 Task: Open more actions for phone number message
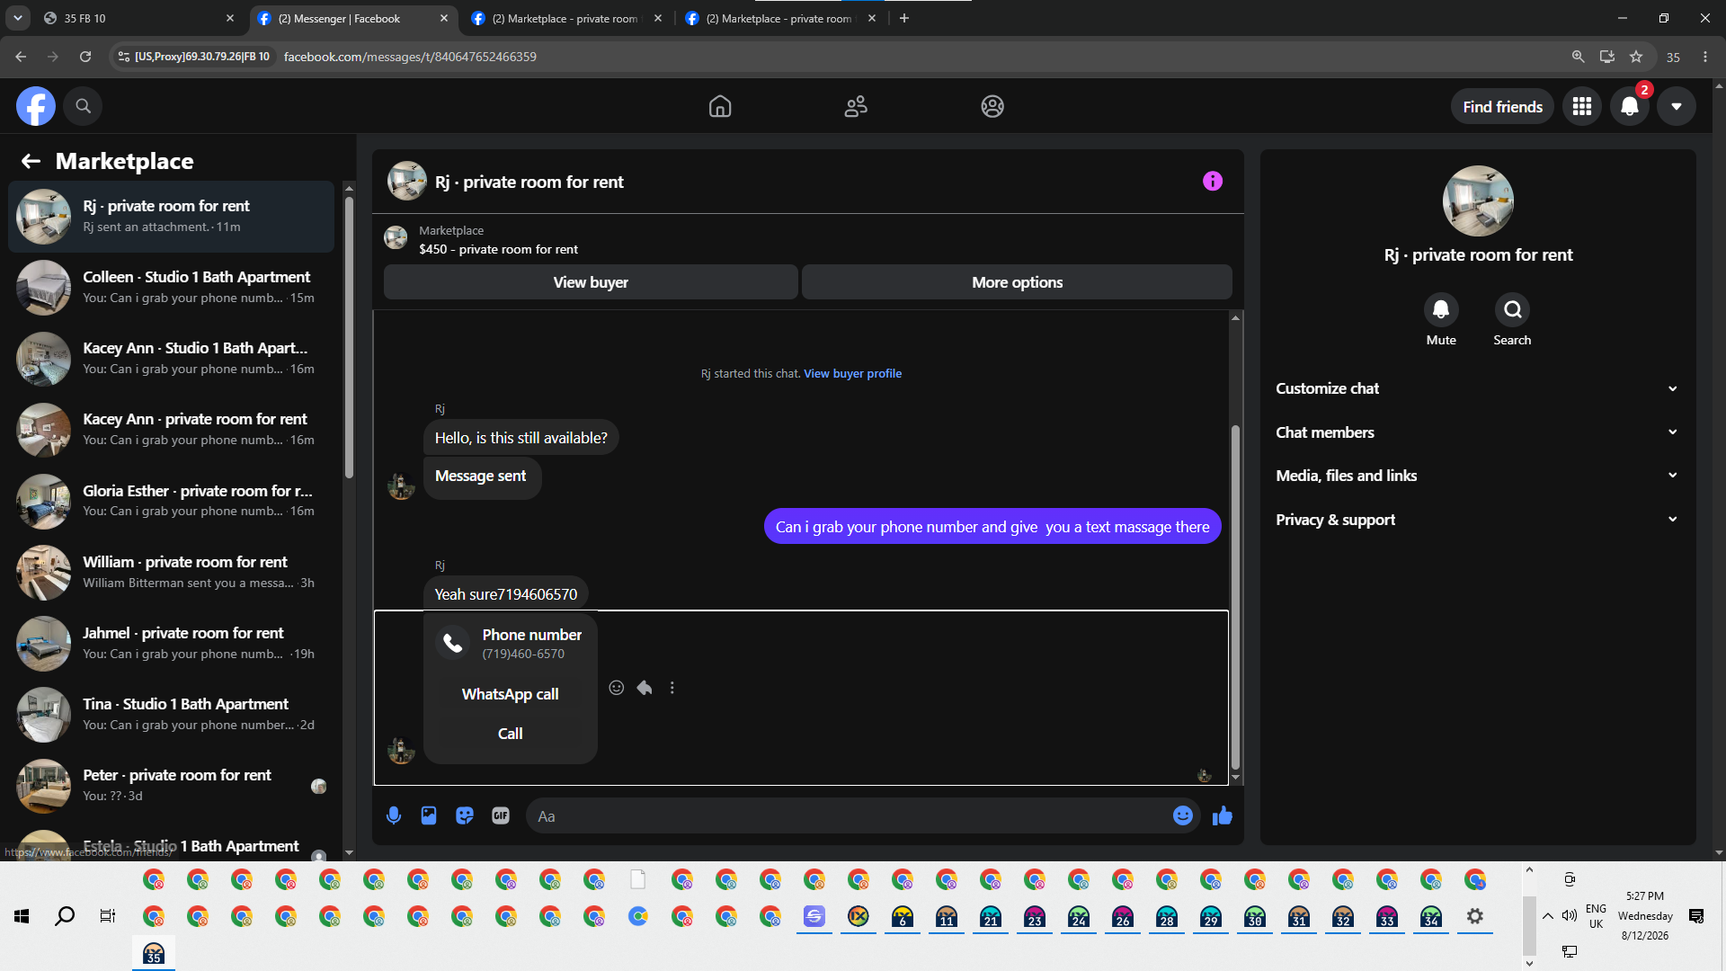coord(672,688)
